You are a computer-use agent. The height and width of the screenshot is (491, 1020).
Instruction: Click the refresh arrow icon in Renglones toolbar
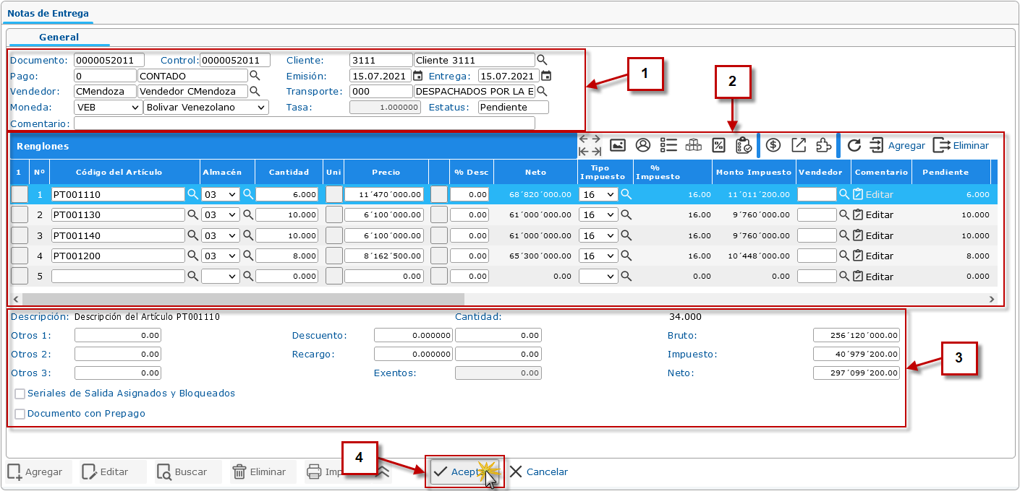[854, 145]
